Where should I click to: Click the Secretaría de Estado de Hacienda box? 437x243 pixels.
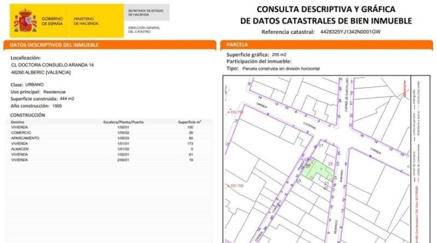coord(147,13)
